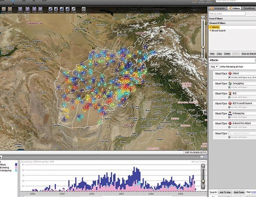Pick the text annotation tool
The image size is (256, 197).
[67, 9]
